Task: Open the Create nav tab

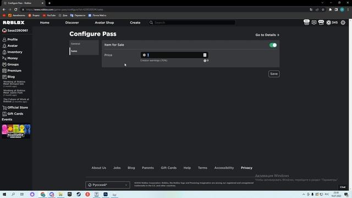Action: pos(135,23)
